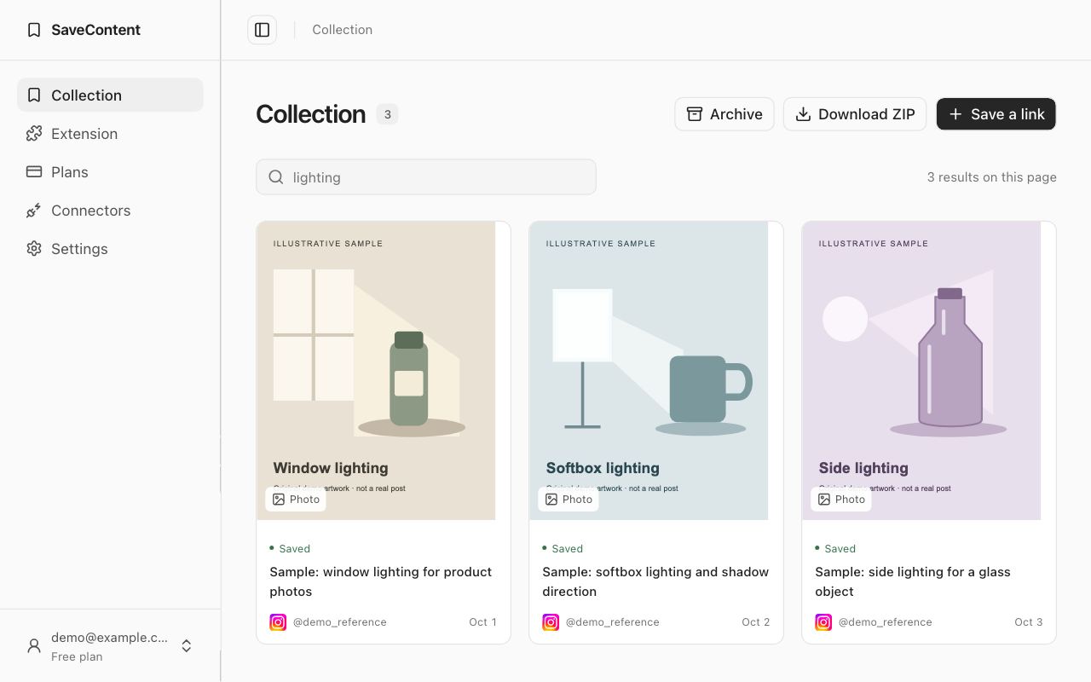Click Photo badge on Window lighting card
The width and height of the screenshot is (1091, 682).
(296, 500)
